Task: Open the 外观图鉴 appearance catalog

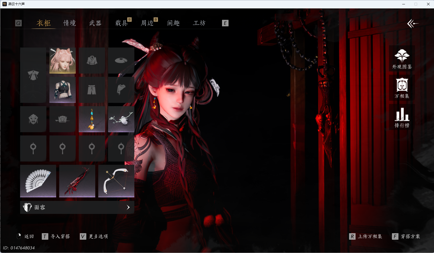Action: 402,59
